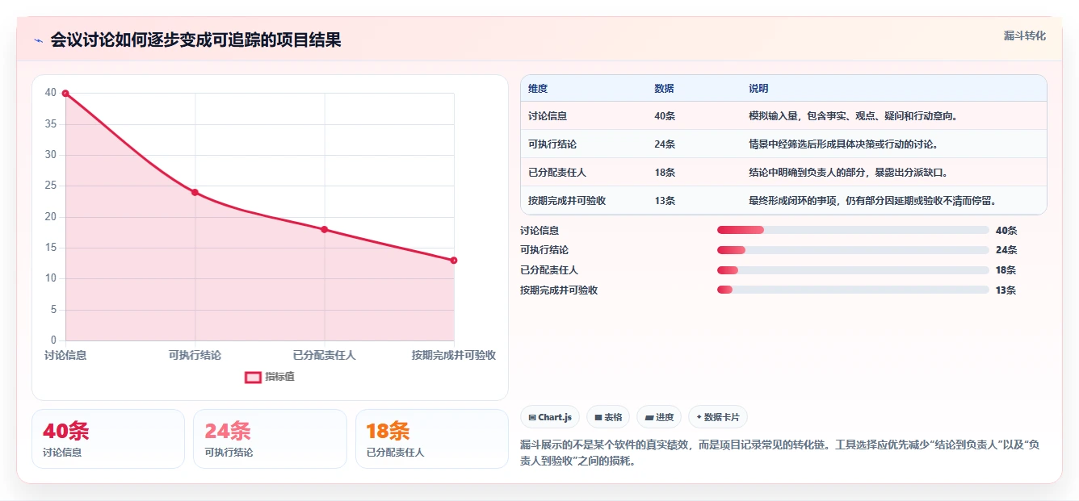Click the description starting with 结论中明确到负责人
The height and width of the screenshot is (501, 1079).
pyautogui.click(x=848, y=173)
